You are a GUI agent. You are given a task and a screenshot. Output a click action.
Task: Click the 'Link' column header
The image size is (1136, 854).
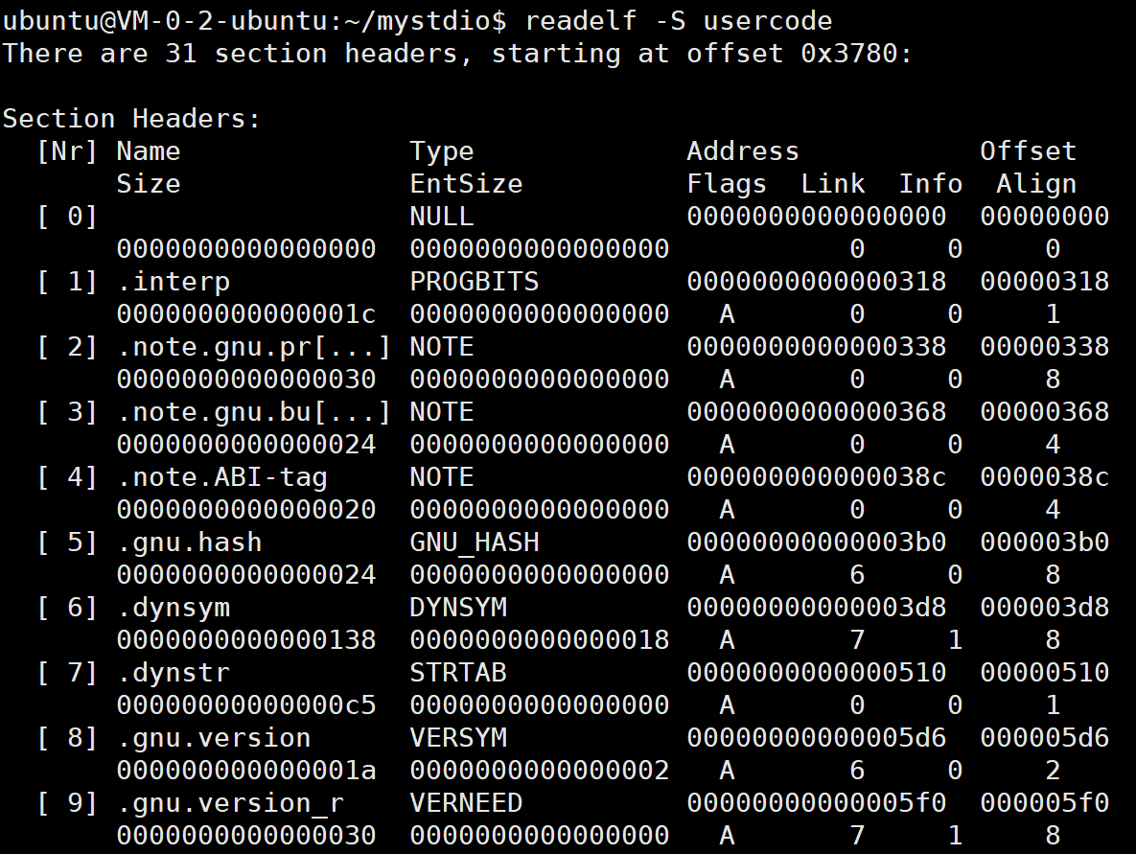click(x=832, y=183)
